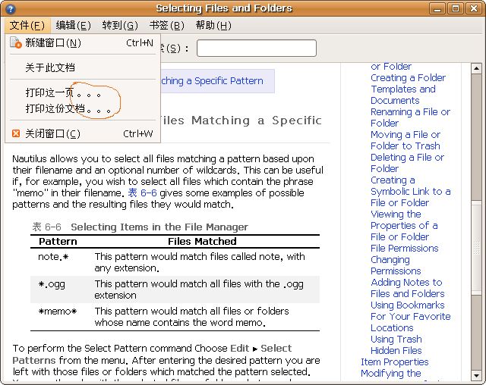Viewport: 486px width, 385px height.
Task: Click the red close window menu icon
Action: pyautogui.click(x=16, y=133)
